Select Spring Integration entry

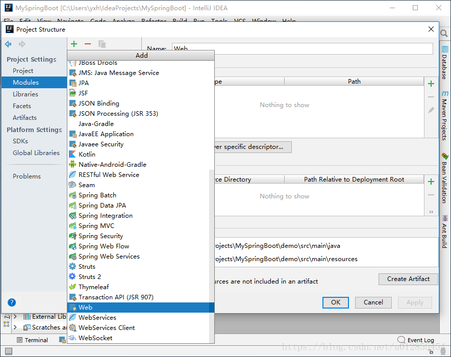pyautogui.click(x=141, y=216)
